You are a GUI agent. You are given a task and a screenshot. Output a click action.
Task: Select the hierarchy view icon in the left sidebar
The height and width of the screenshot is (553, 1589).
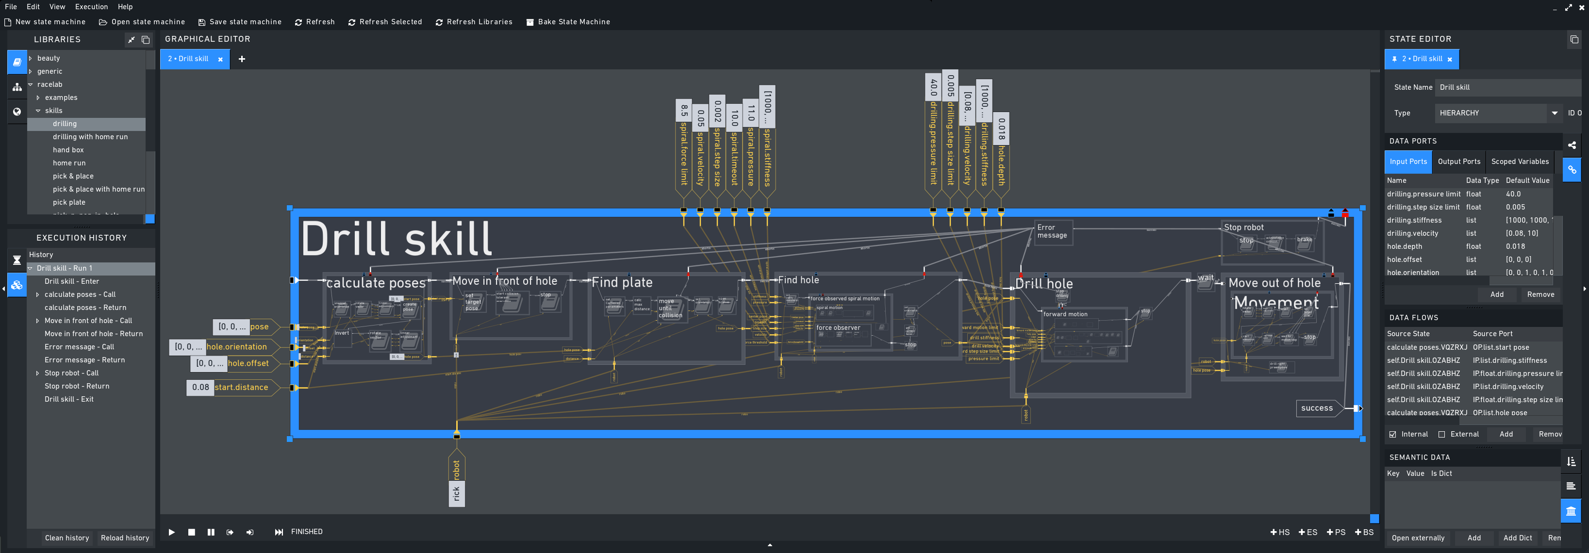(x=17, y=87)
